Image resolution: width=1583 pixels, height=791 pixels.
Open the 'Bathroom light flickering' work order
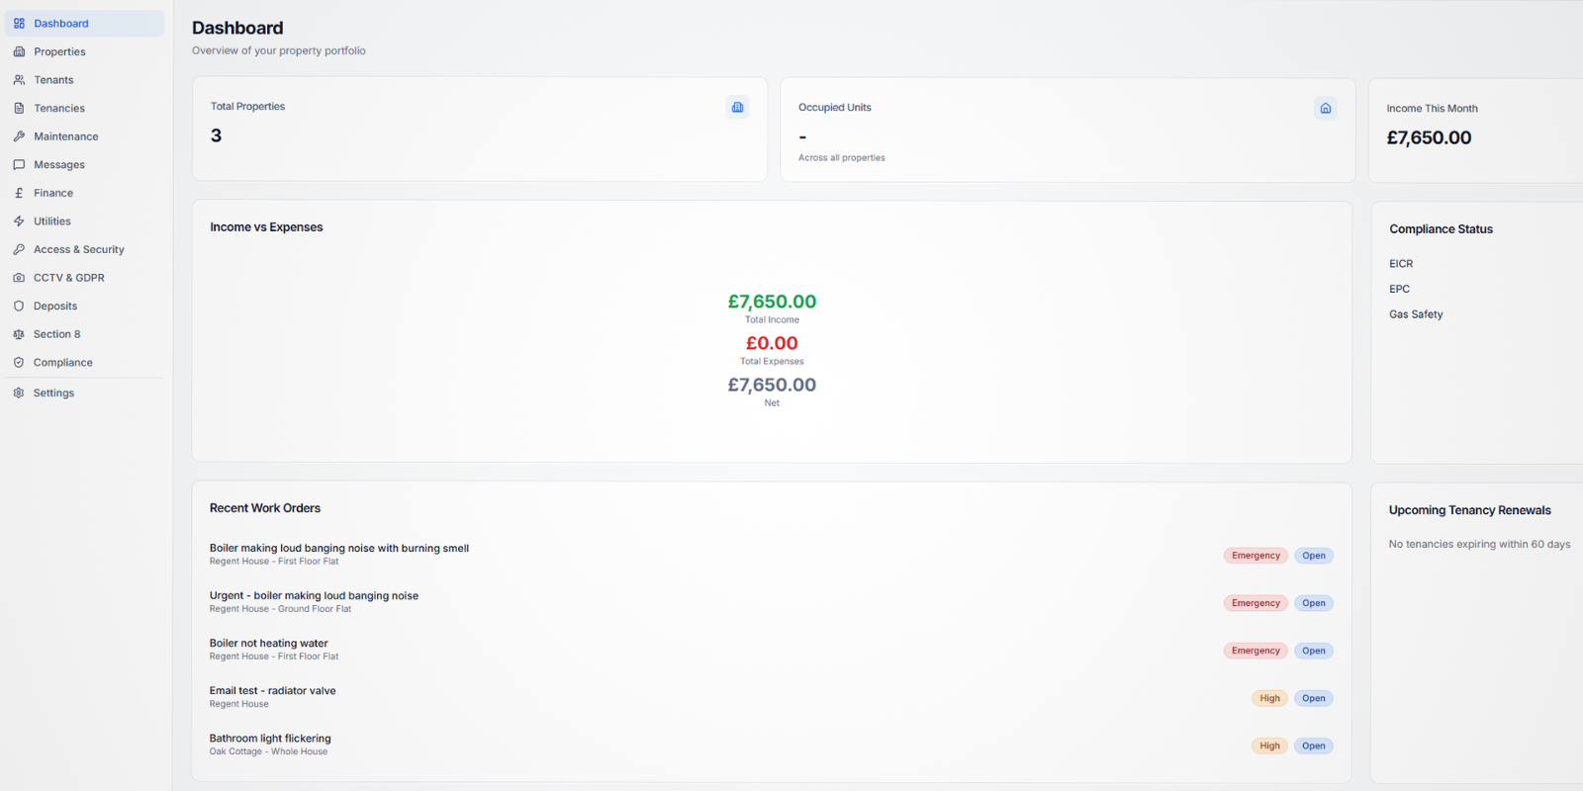[x=270, y=738]
